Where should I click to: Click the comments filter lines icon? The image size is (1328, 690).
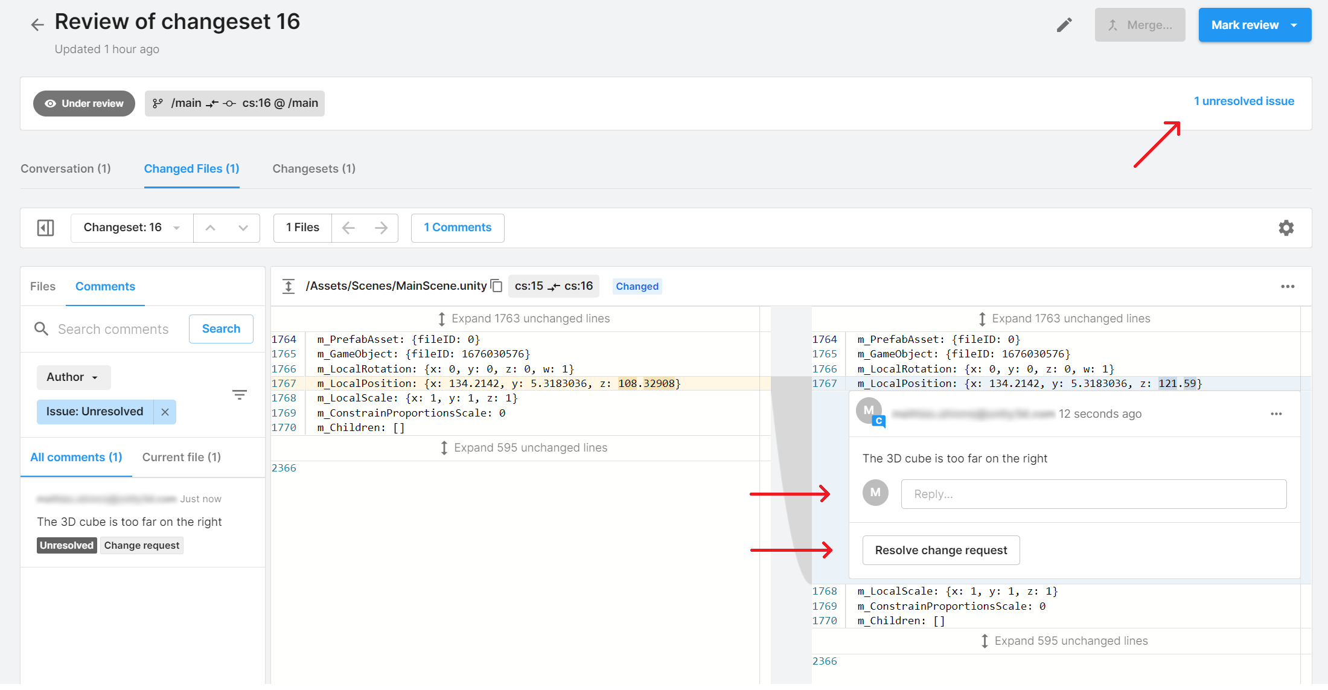(x=239, y=395)
